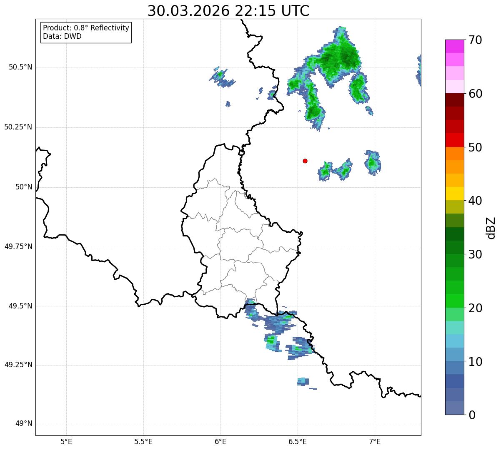Click the title 30.03.2026 22:15 UTC
Screen dimensions: 501x450
(228, 11)
